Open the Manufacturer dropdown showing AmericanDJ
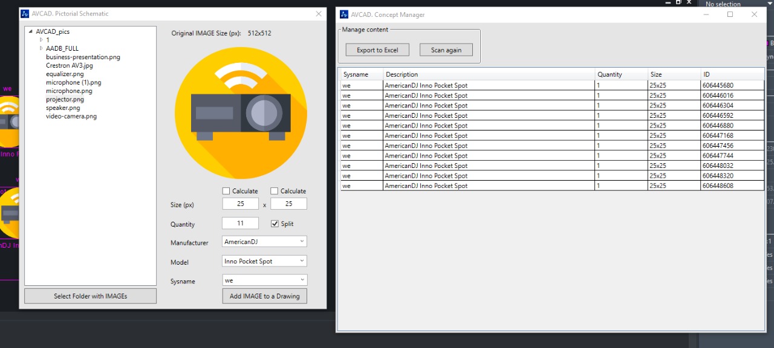The image size is (774, 348). (265, 242)
